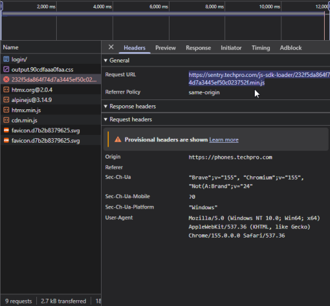Click the 9 requests status entry
The image size is (330, 306).
(18, 301)
